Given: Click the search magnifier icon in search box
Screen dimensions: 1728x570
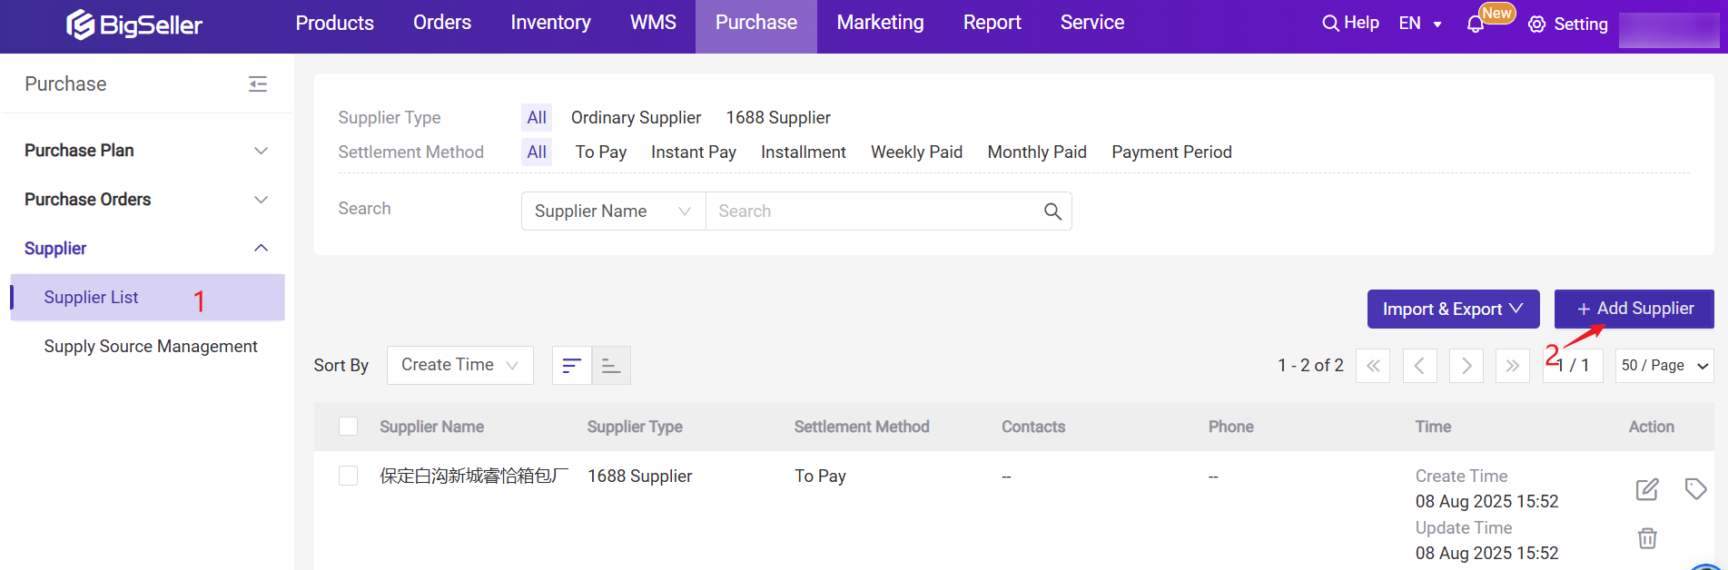Looking at the screenshot, I should point(1052,211).
